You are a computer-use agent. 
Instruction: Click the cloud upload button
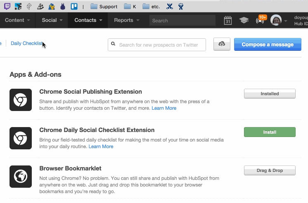coord(222,44)
